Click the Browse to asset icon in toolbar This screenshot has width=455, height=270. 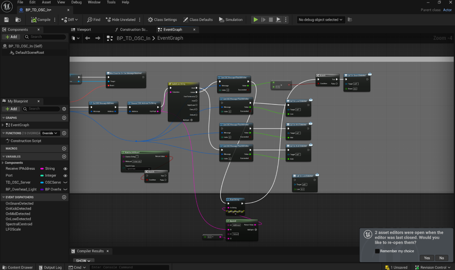(18, 20)
